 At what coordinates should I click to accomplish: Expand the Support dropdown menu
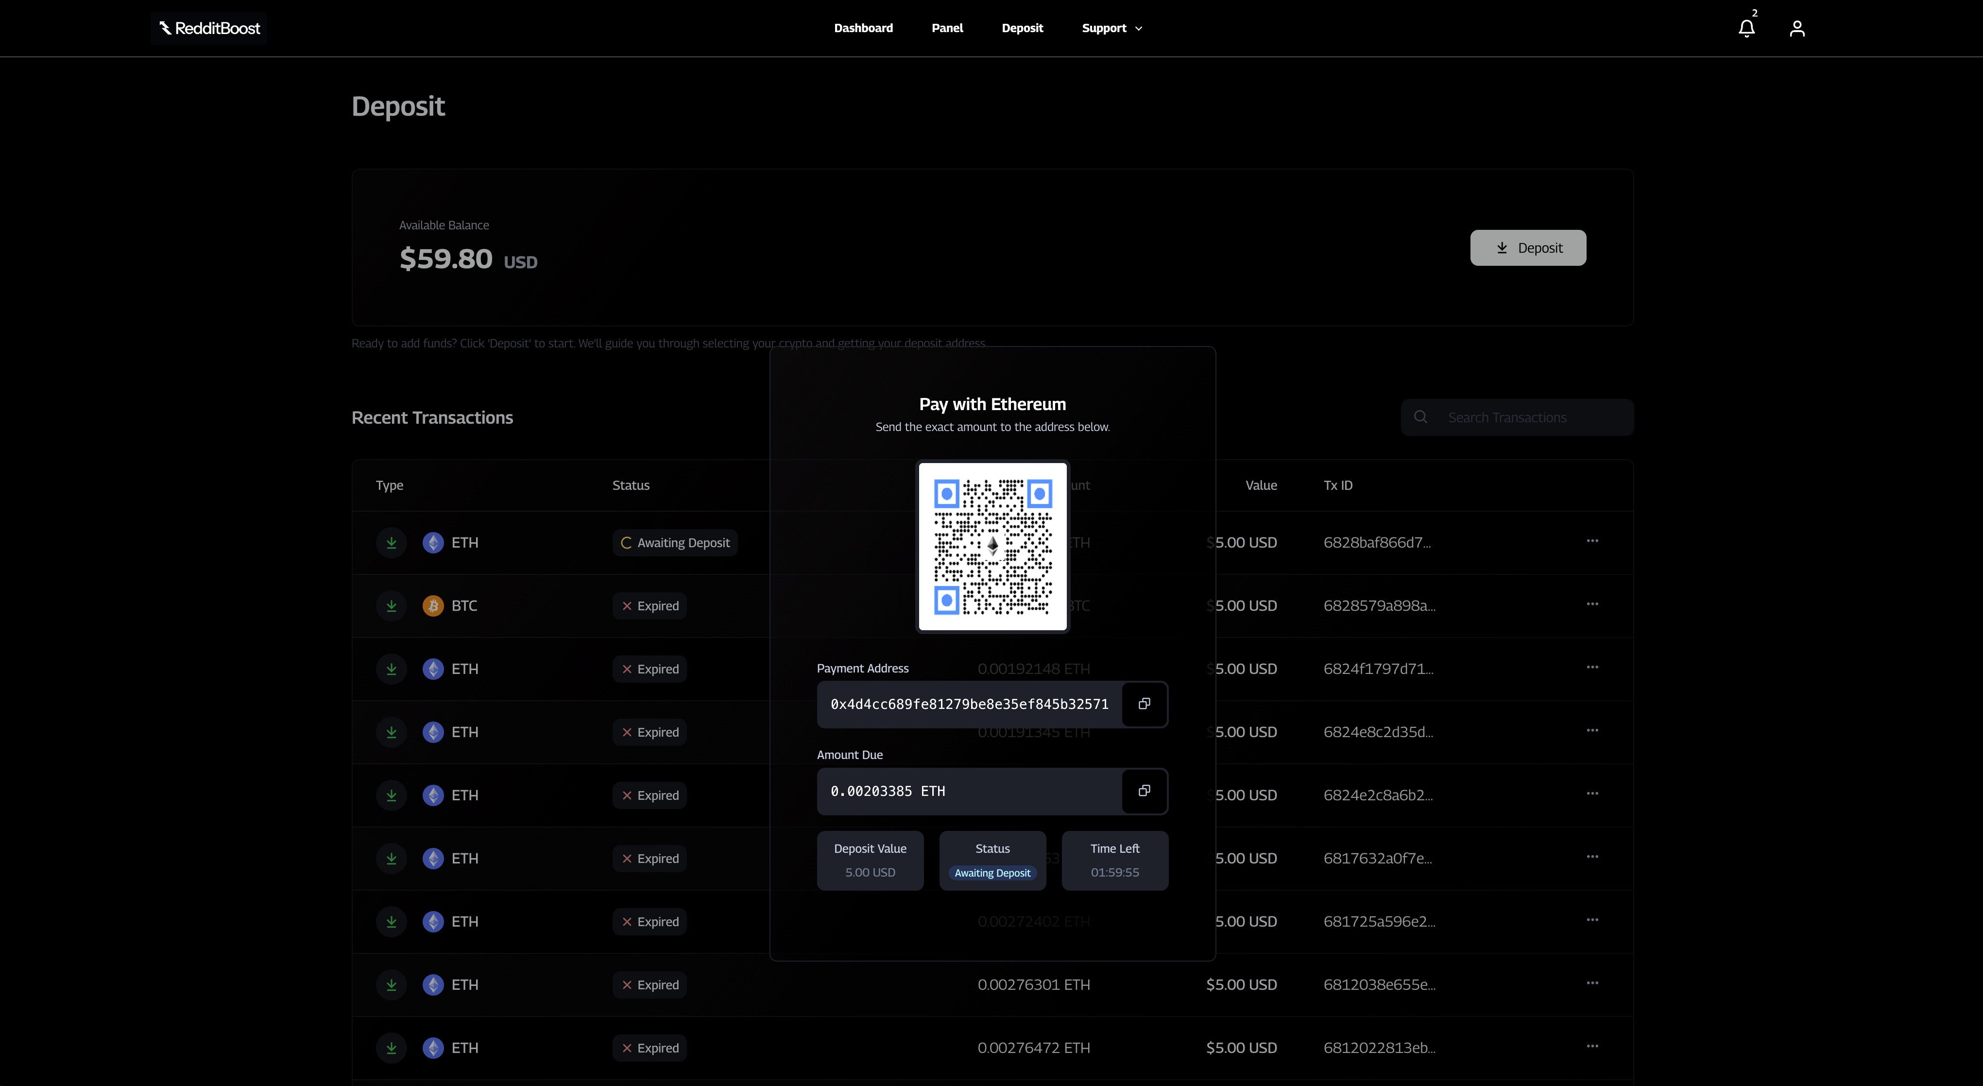pos(1111,29)
